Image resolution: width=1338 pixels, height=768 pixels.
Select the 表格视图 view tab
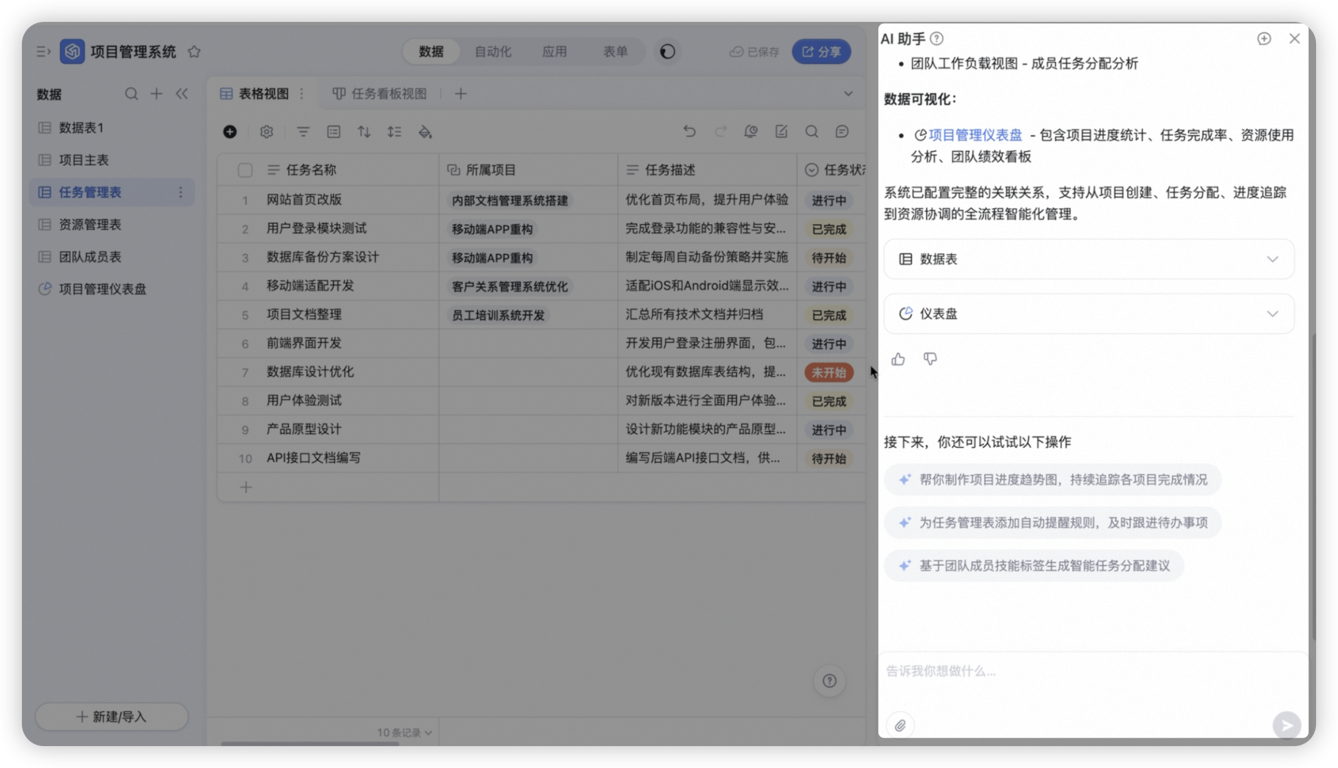pyautogui.click(x=254, y=94)
